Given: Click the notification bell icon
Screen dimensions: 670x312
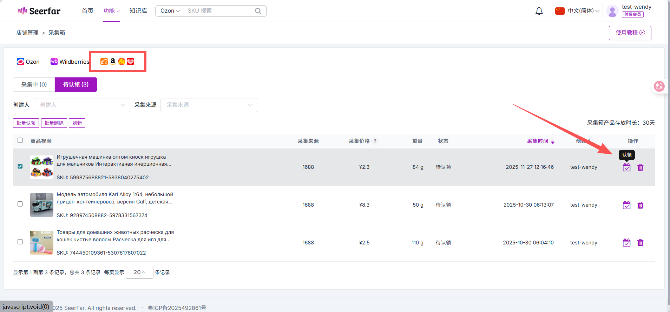Looking at the screenshot, I should point(539,11).
